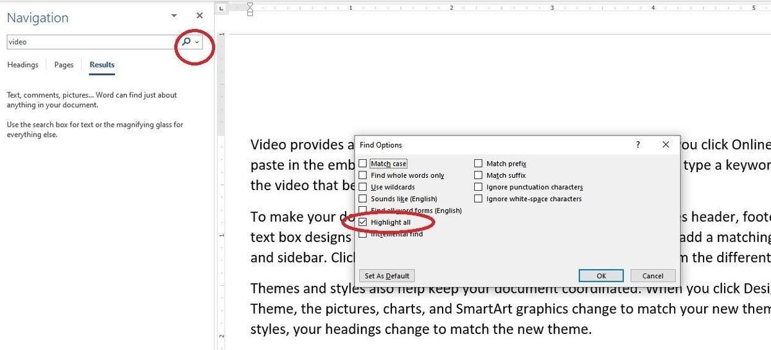Enable Match suffix checkbox
771x350 pixels.
point(479,175)
